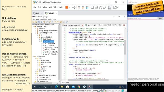Click jadx navigate forward arrow icon
This screenshot has width=164, height=92.
pos(58,22)
